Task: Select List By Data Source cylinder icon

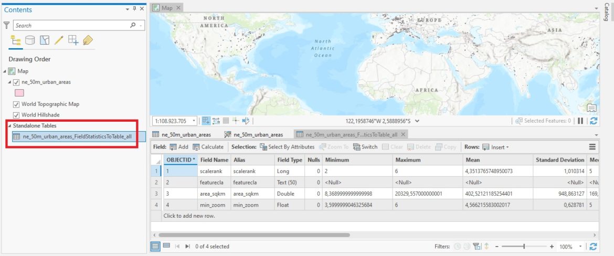Action: point(30,40)
